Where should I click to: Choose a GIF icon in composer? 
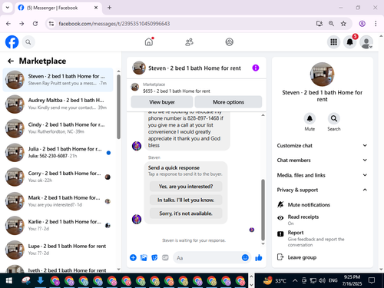coord(165,257)
